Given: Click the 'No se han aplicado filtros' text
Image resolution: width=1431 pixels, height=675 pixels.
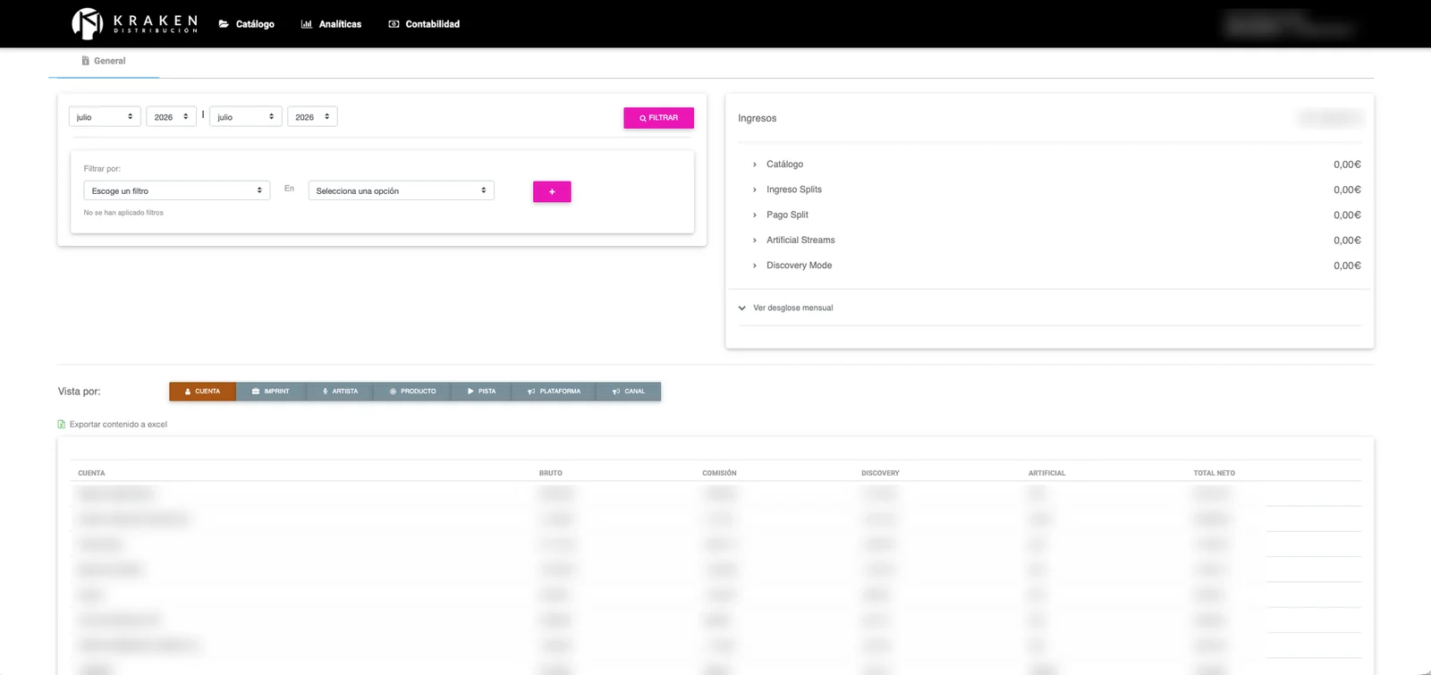Looking at the screenshot, I should click(x=123, y=213).
